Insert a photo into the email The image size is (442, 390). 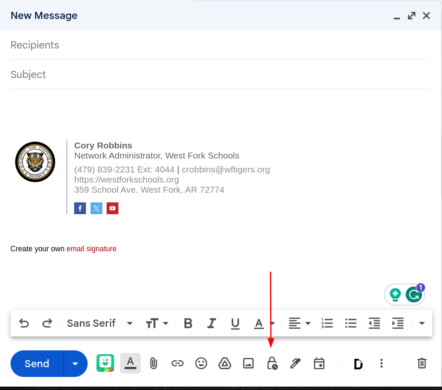click(x=248, y=363)
